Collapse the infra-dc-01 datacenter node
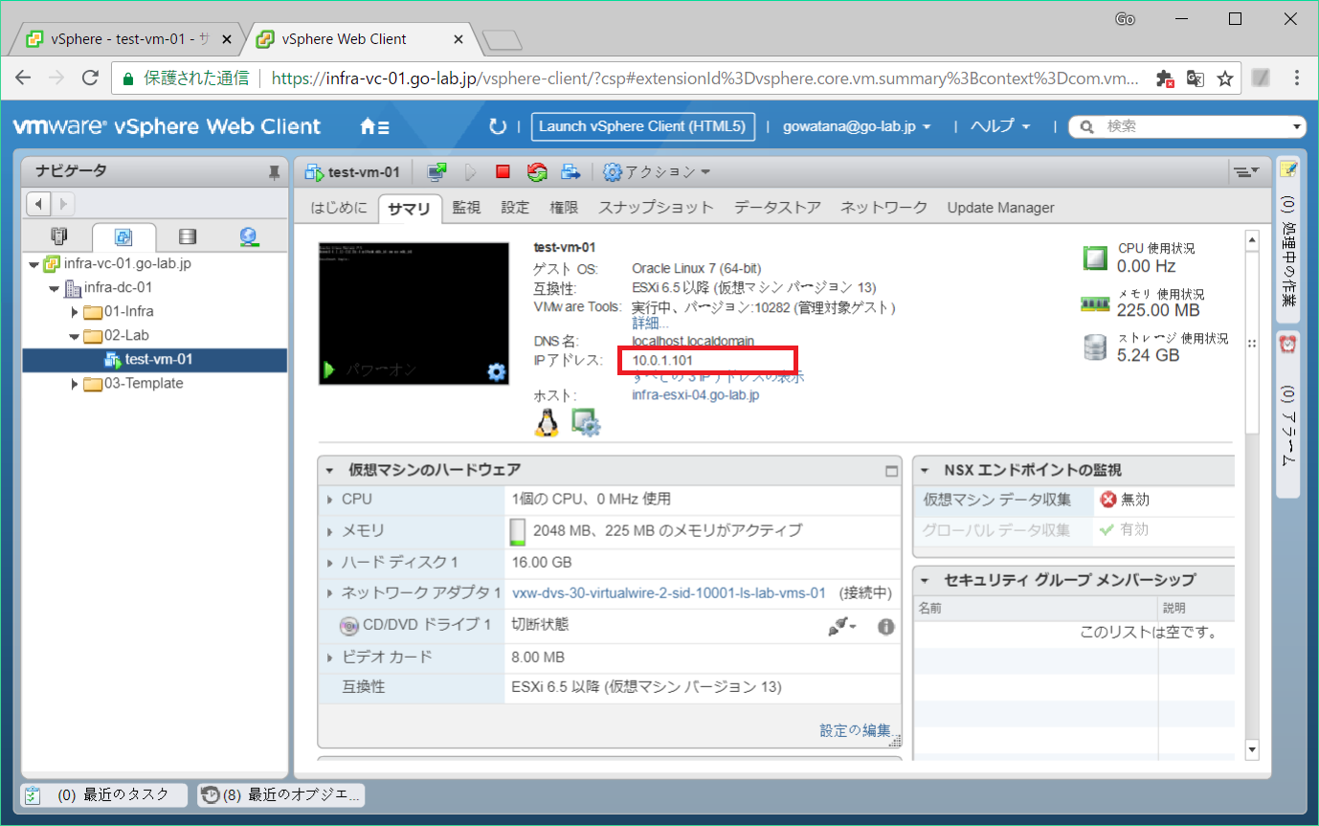This screenshot has height=826, width=1319. 56,288
